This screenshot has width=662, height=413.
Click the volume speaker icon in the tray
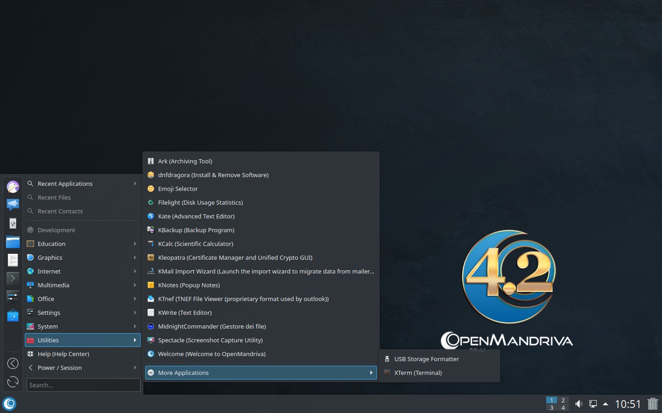tap(579, 404)
